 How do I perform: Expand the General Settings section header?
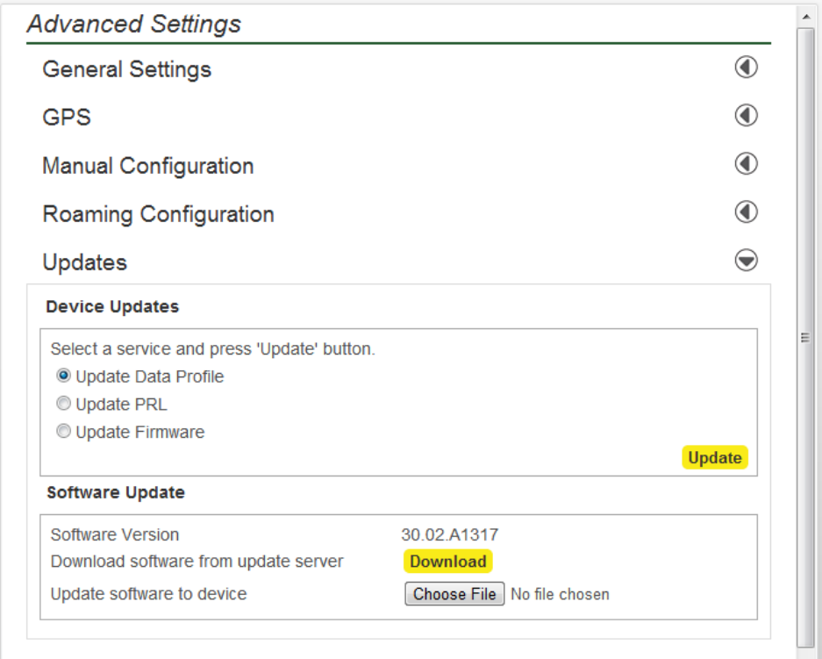[x=127, y=69]
